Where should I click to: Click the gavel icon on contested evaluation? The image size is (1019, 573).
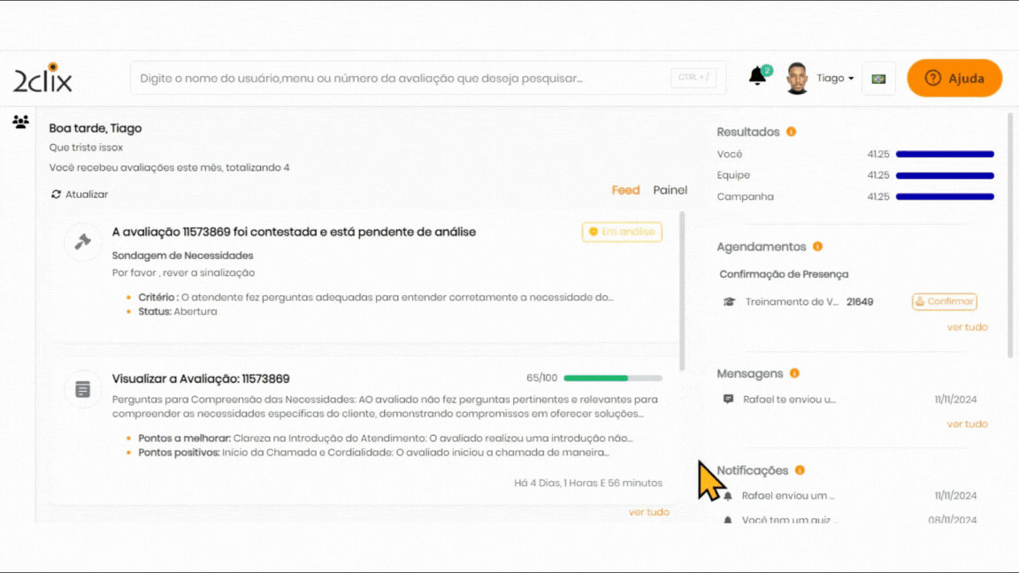[82, 241]
